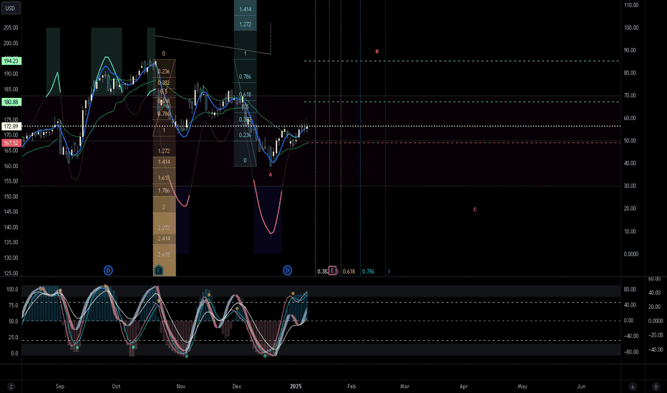
Task: Select the 194.23 green price label
Action: (x=11, y=61)
